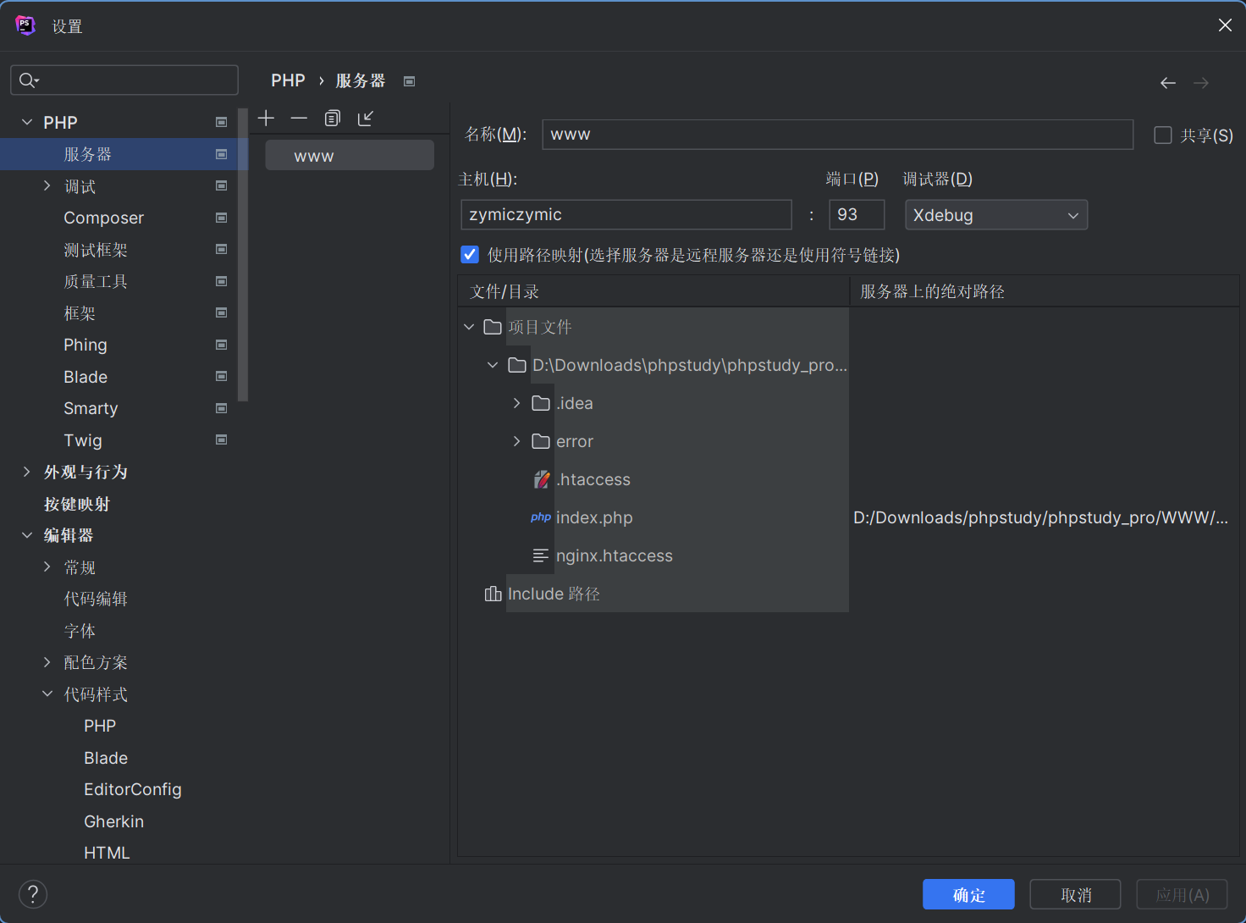Click the left settings tree scrollbar
1246x923 pixels.
click(x=243, y=254)
